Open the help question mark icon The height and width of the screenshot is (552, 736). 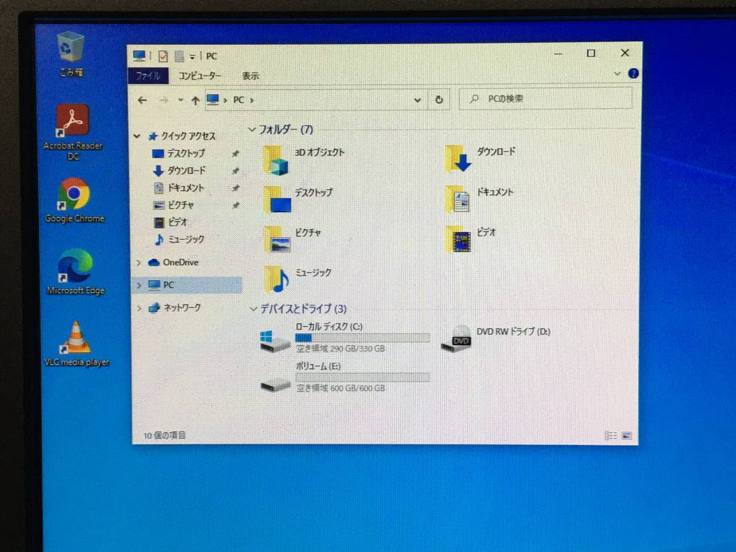coord(634,74)
